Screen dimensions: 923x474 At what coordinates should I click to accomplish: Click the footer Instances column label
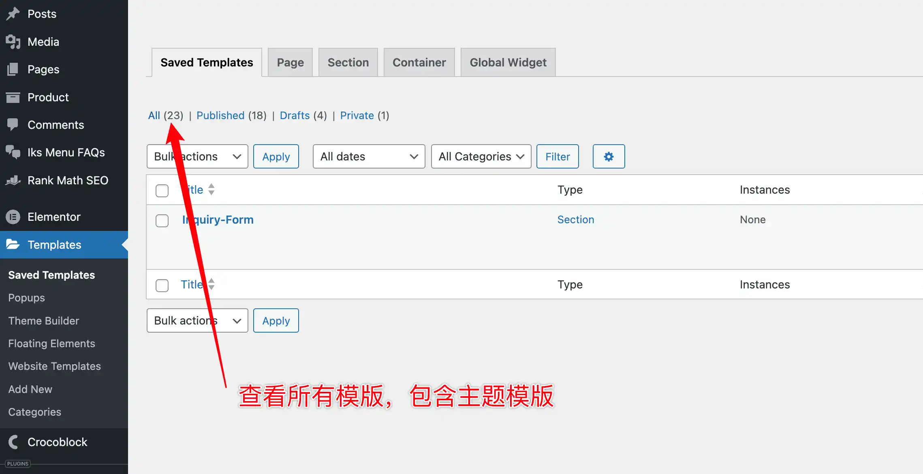click(765, 284)
